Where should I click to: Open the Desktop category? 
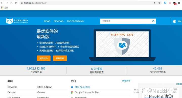pyautogui.click(x=12, y=92)
